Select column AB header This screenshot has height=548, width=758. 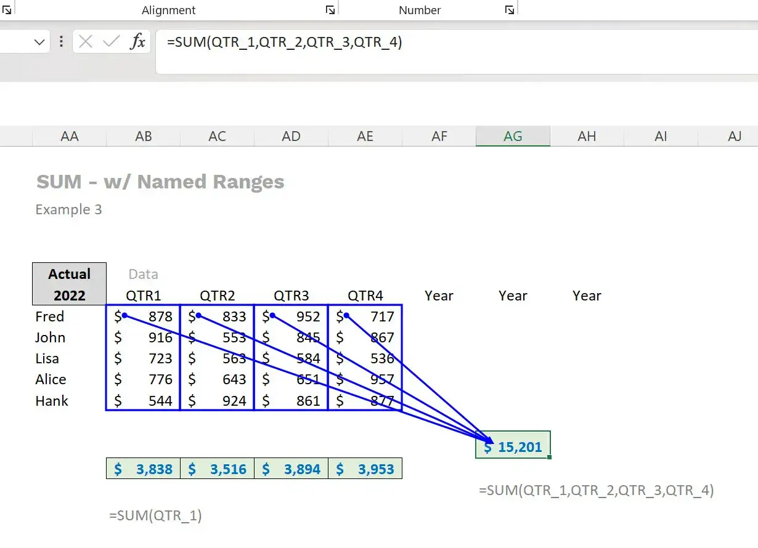(144, 136)
